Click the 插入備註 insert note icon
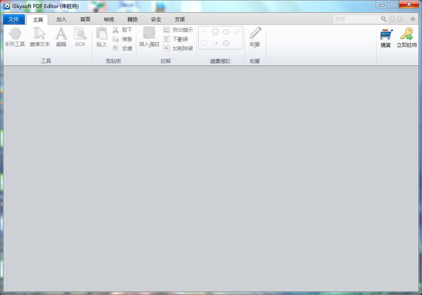Viewport: 422px width, 295px height. (149, 34)
